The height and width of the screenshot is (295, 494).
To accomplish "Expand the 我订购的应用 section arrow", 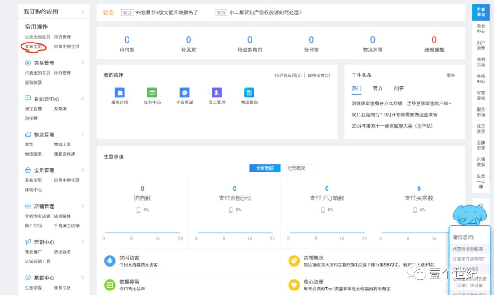I will pyautogui.click(x=82, y=11).
